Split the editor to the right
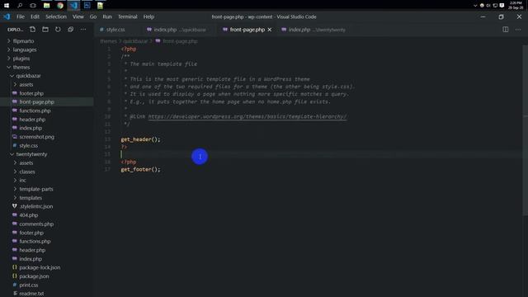 tap(506, 30)
